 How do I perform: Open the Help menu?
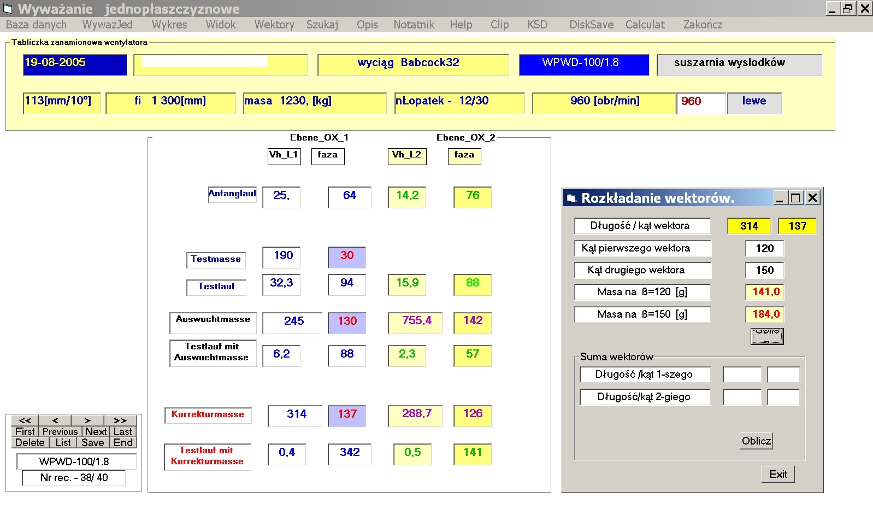click(461, 25)
